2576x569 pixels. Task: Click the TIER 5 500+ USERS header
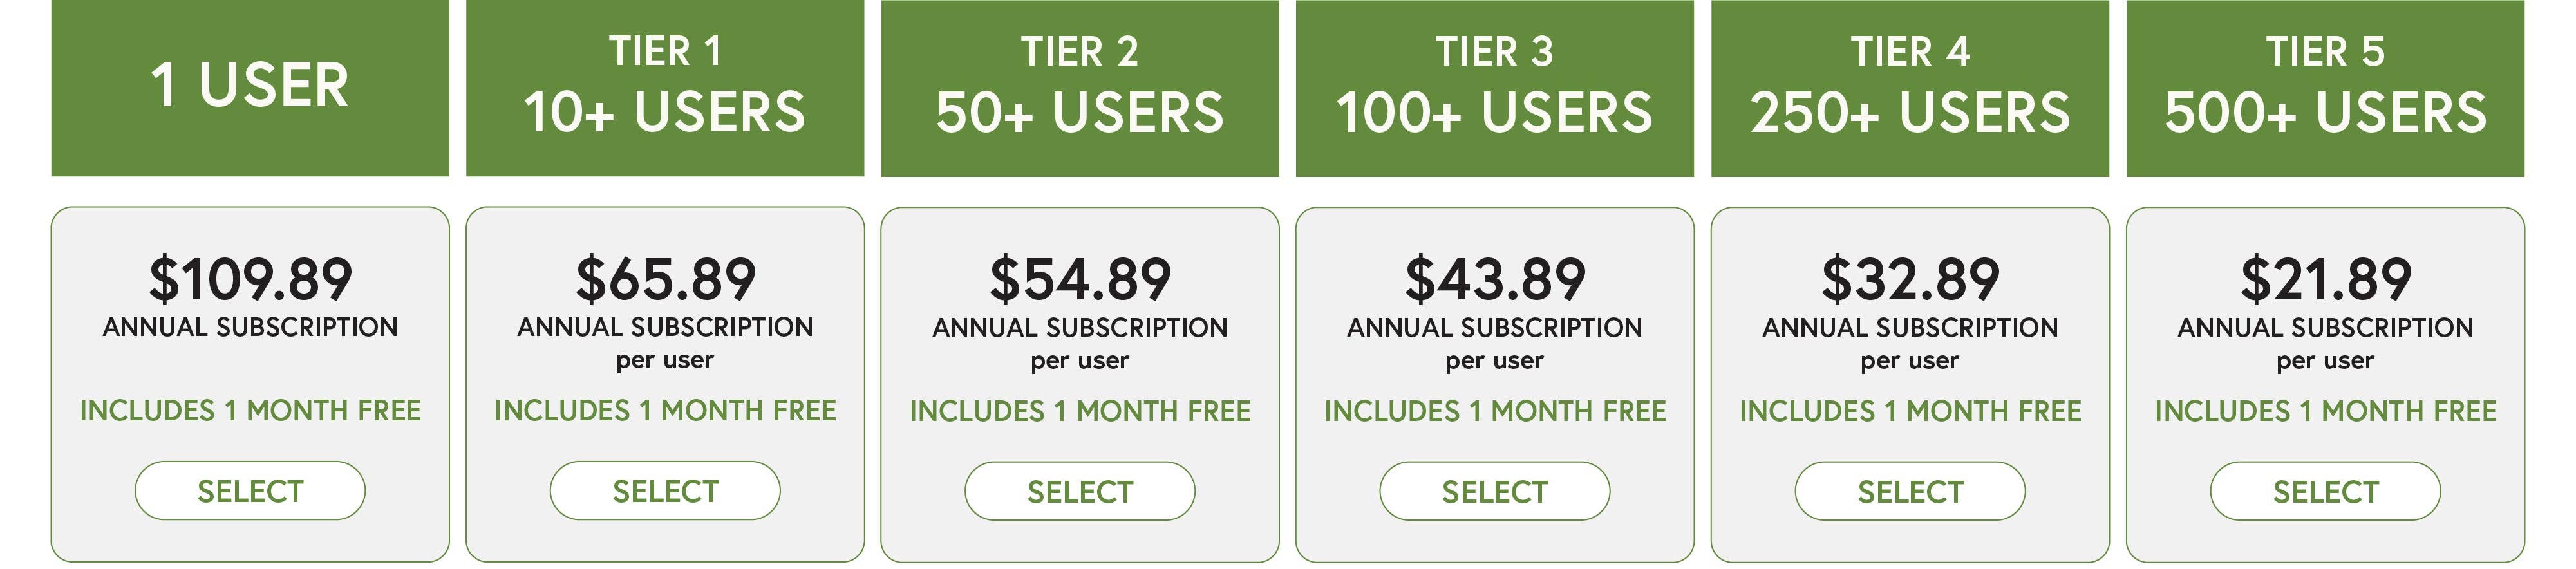(x=2325, y=88)
